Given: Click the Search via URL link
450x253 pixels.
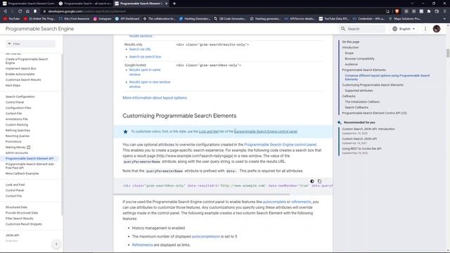Looking at the screenshot, I should point(140,49).
